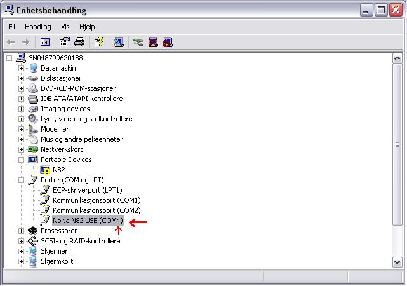Screen dimensions: 407x286
Task: Click the Update driver toolbar icon
Action: [138, 42]
